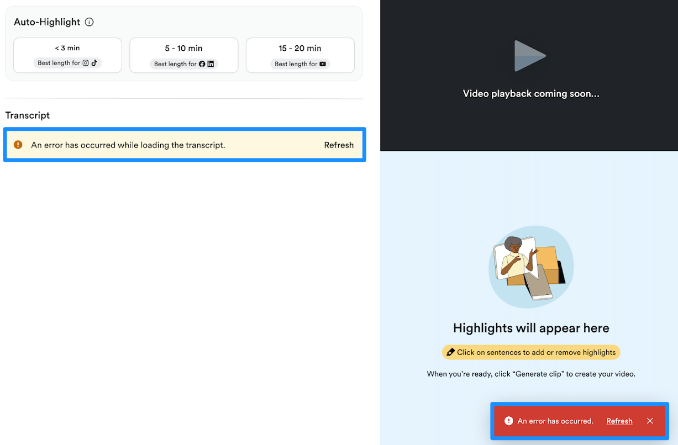The image size is (678, 445).
Task: Click the YouTube icon in 15-20 min card
Action: [323, 64]
